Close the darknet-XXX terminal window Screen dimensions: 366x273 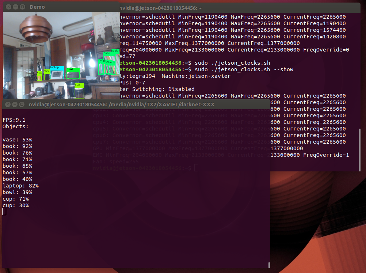point(8,105)
